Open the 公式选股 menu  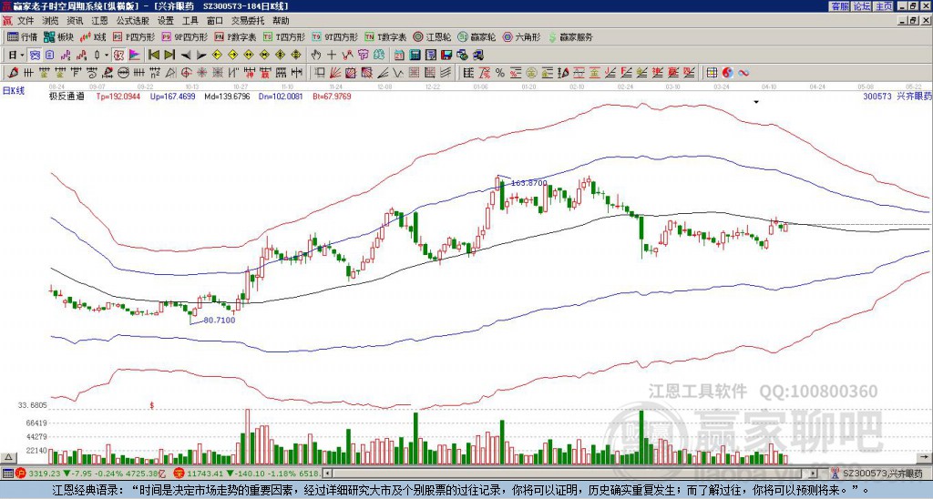(133, 21)
